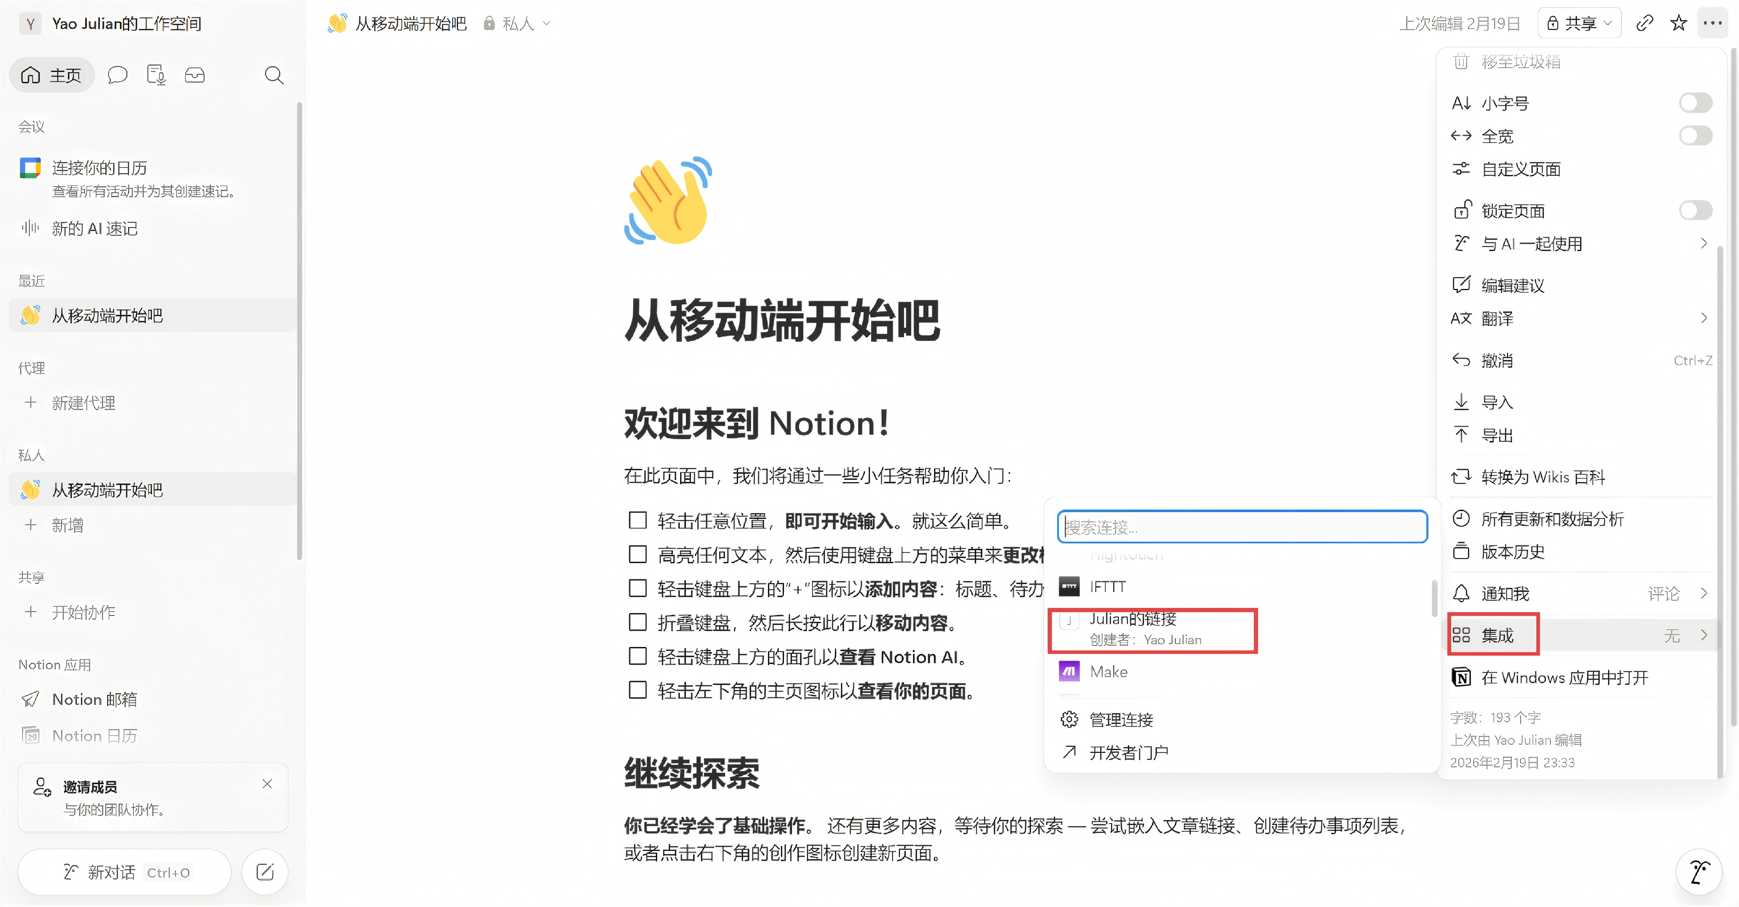Click the connections list scrollbar
Image resolution: width=1739 pixels, height=907 pixels.
coord(1435,598)
